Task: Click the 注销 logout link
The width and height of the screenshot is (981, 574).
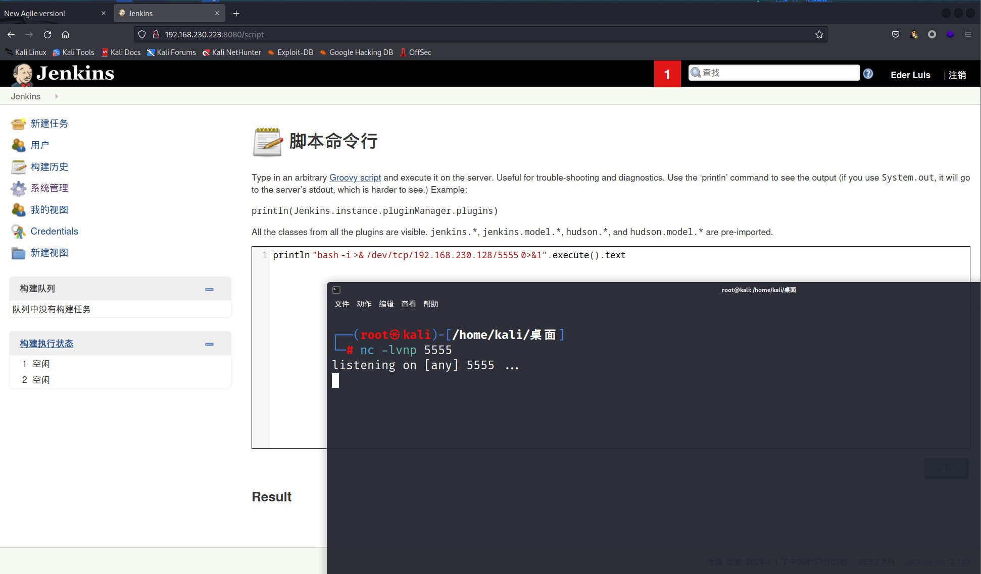Action: click(957, 75)
